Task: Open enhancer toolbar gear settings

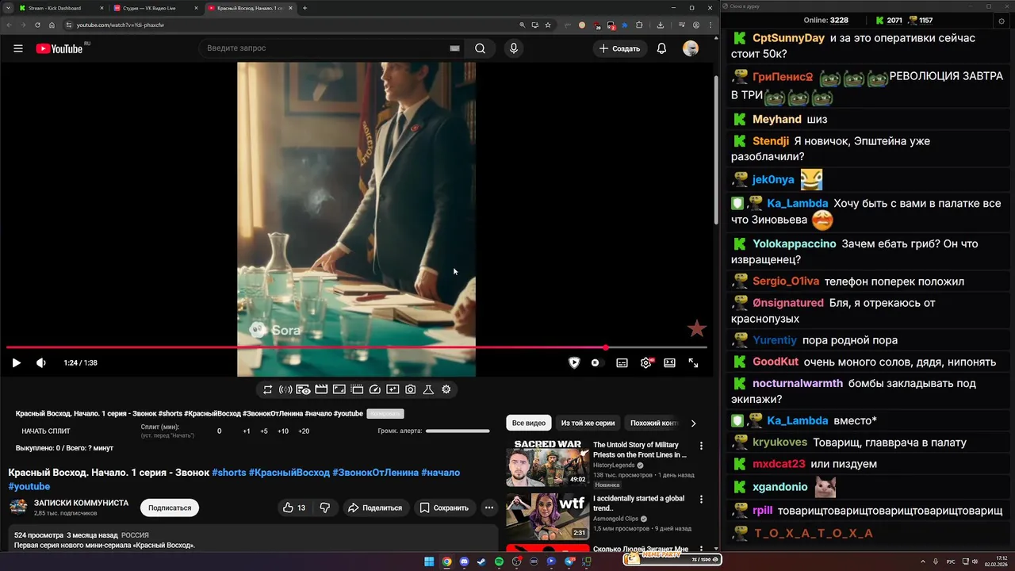Action: click(x=446, y=389)
